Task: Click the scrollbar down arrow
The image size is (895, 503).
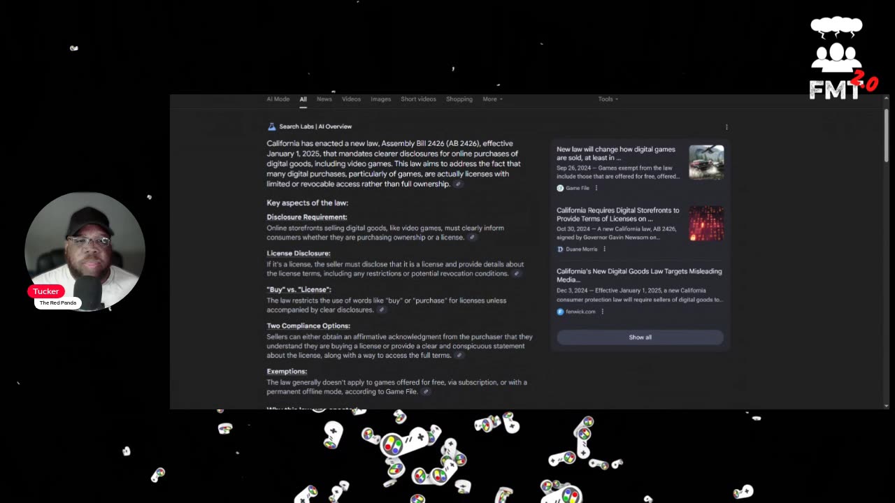Action: (886, 405)
